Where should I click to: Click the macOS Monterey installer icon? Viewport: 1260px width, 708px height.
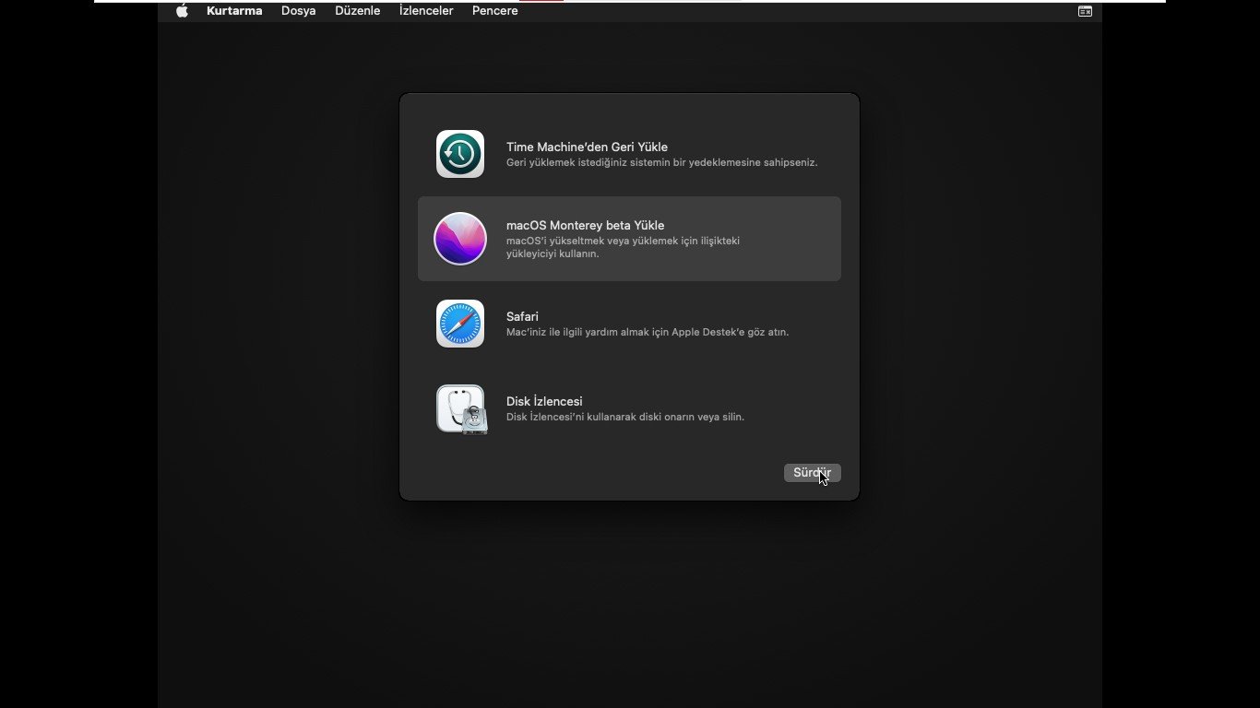(x=460, y=239)
